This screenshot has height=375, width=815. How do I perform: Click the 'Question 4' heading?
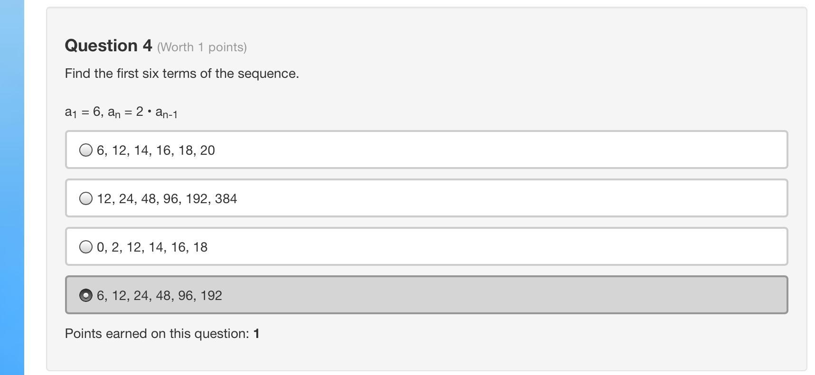tap(108, 46)
